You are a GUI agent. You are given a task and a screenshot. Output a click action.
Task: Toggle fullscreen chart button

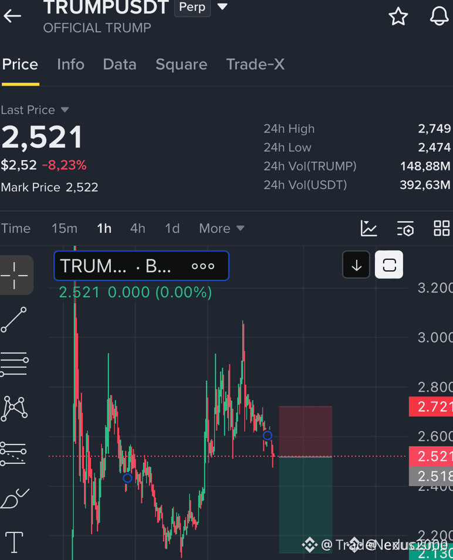click(389, 265)
